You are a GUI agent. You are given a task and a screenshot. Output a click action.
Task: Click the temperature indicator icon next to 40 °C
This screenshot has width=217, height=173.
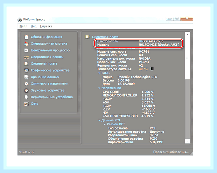[152, 69]
